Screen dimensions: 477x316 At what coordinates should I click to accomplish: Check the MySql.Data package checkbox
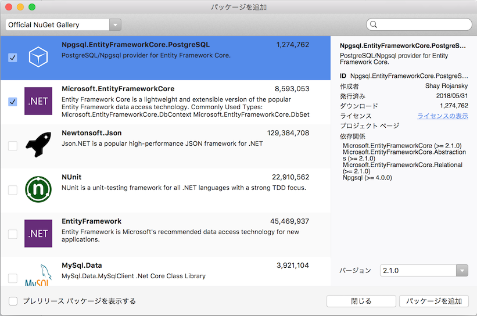(12, 278)
